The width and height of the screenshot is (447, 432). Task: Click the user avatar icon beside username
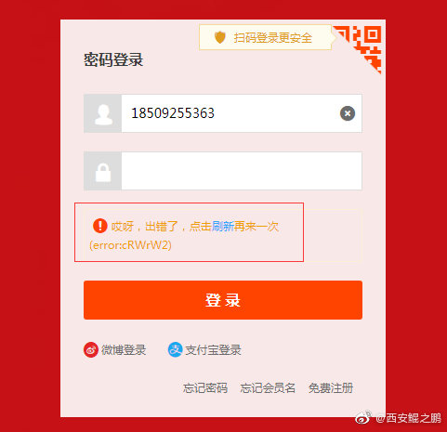103,113
